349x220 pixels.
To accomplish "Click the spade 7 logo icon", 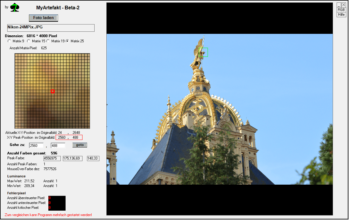I will tap(15, 7).
